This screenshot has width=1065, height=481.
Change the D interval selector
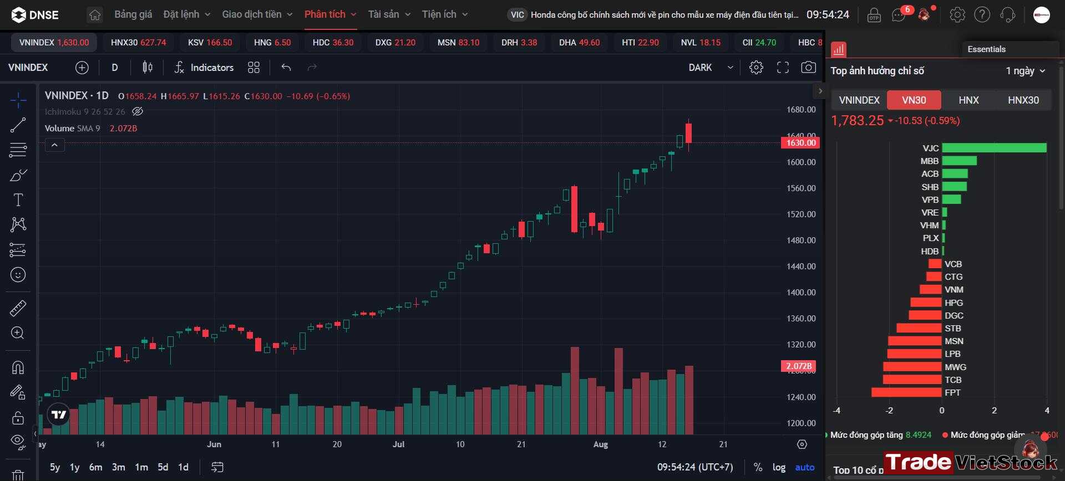point(115,68)
